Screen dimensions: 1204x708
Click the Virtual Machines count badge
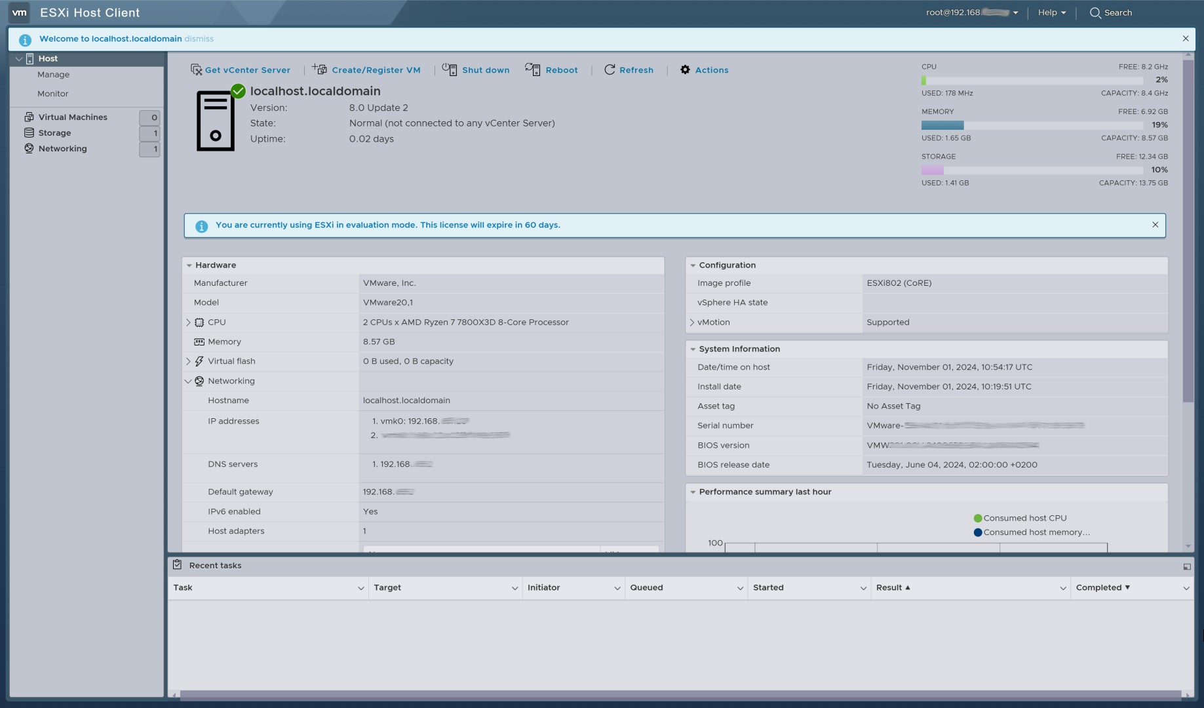[149, 117]
